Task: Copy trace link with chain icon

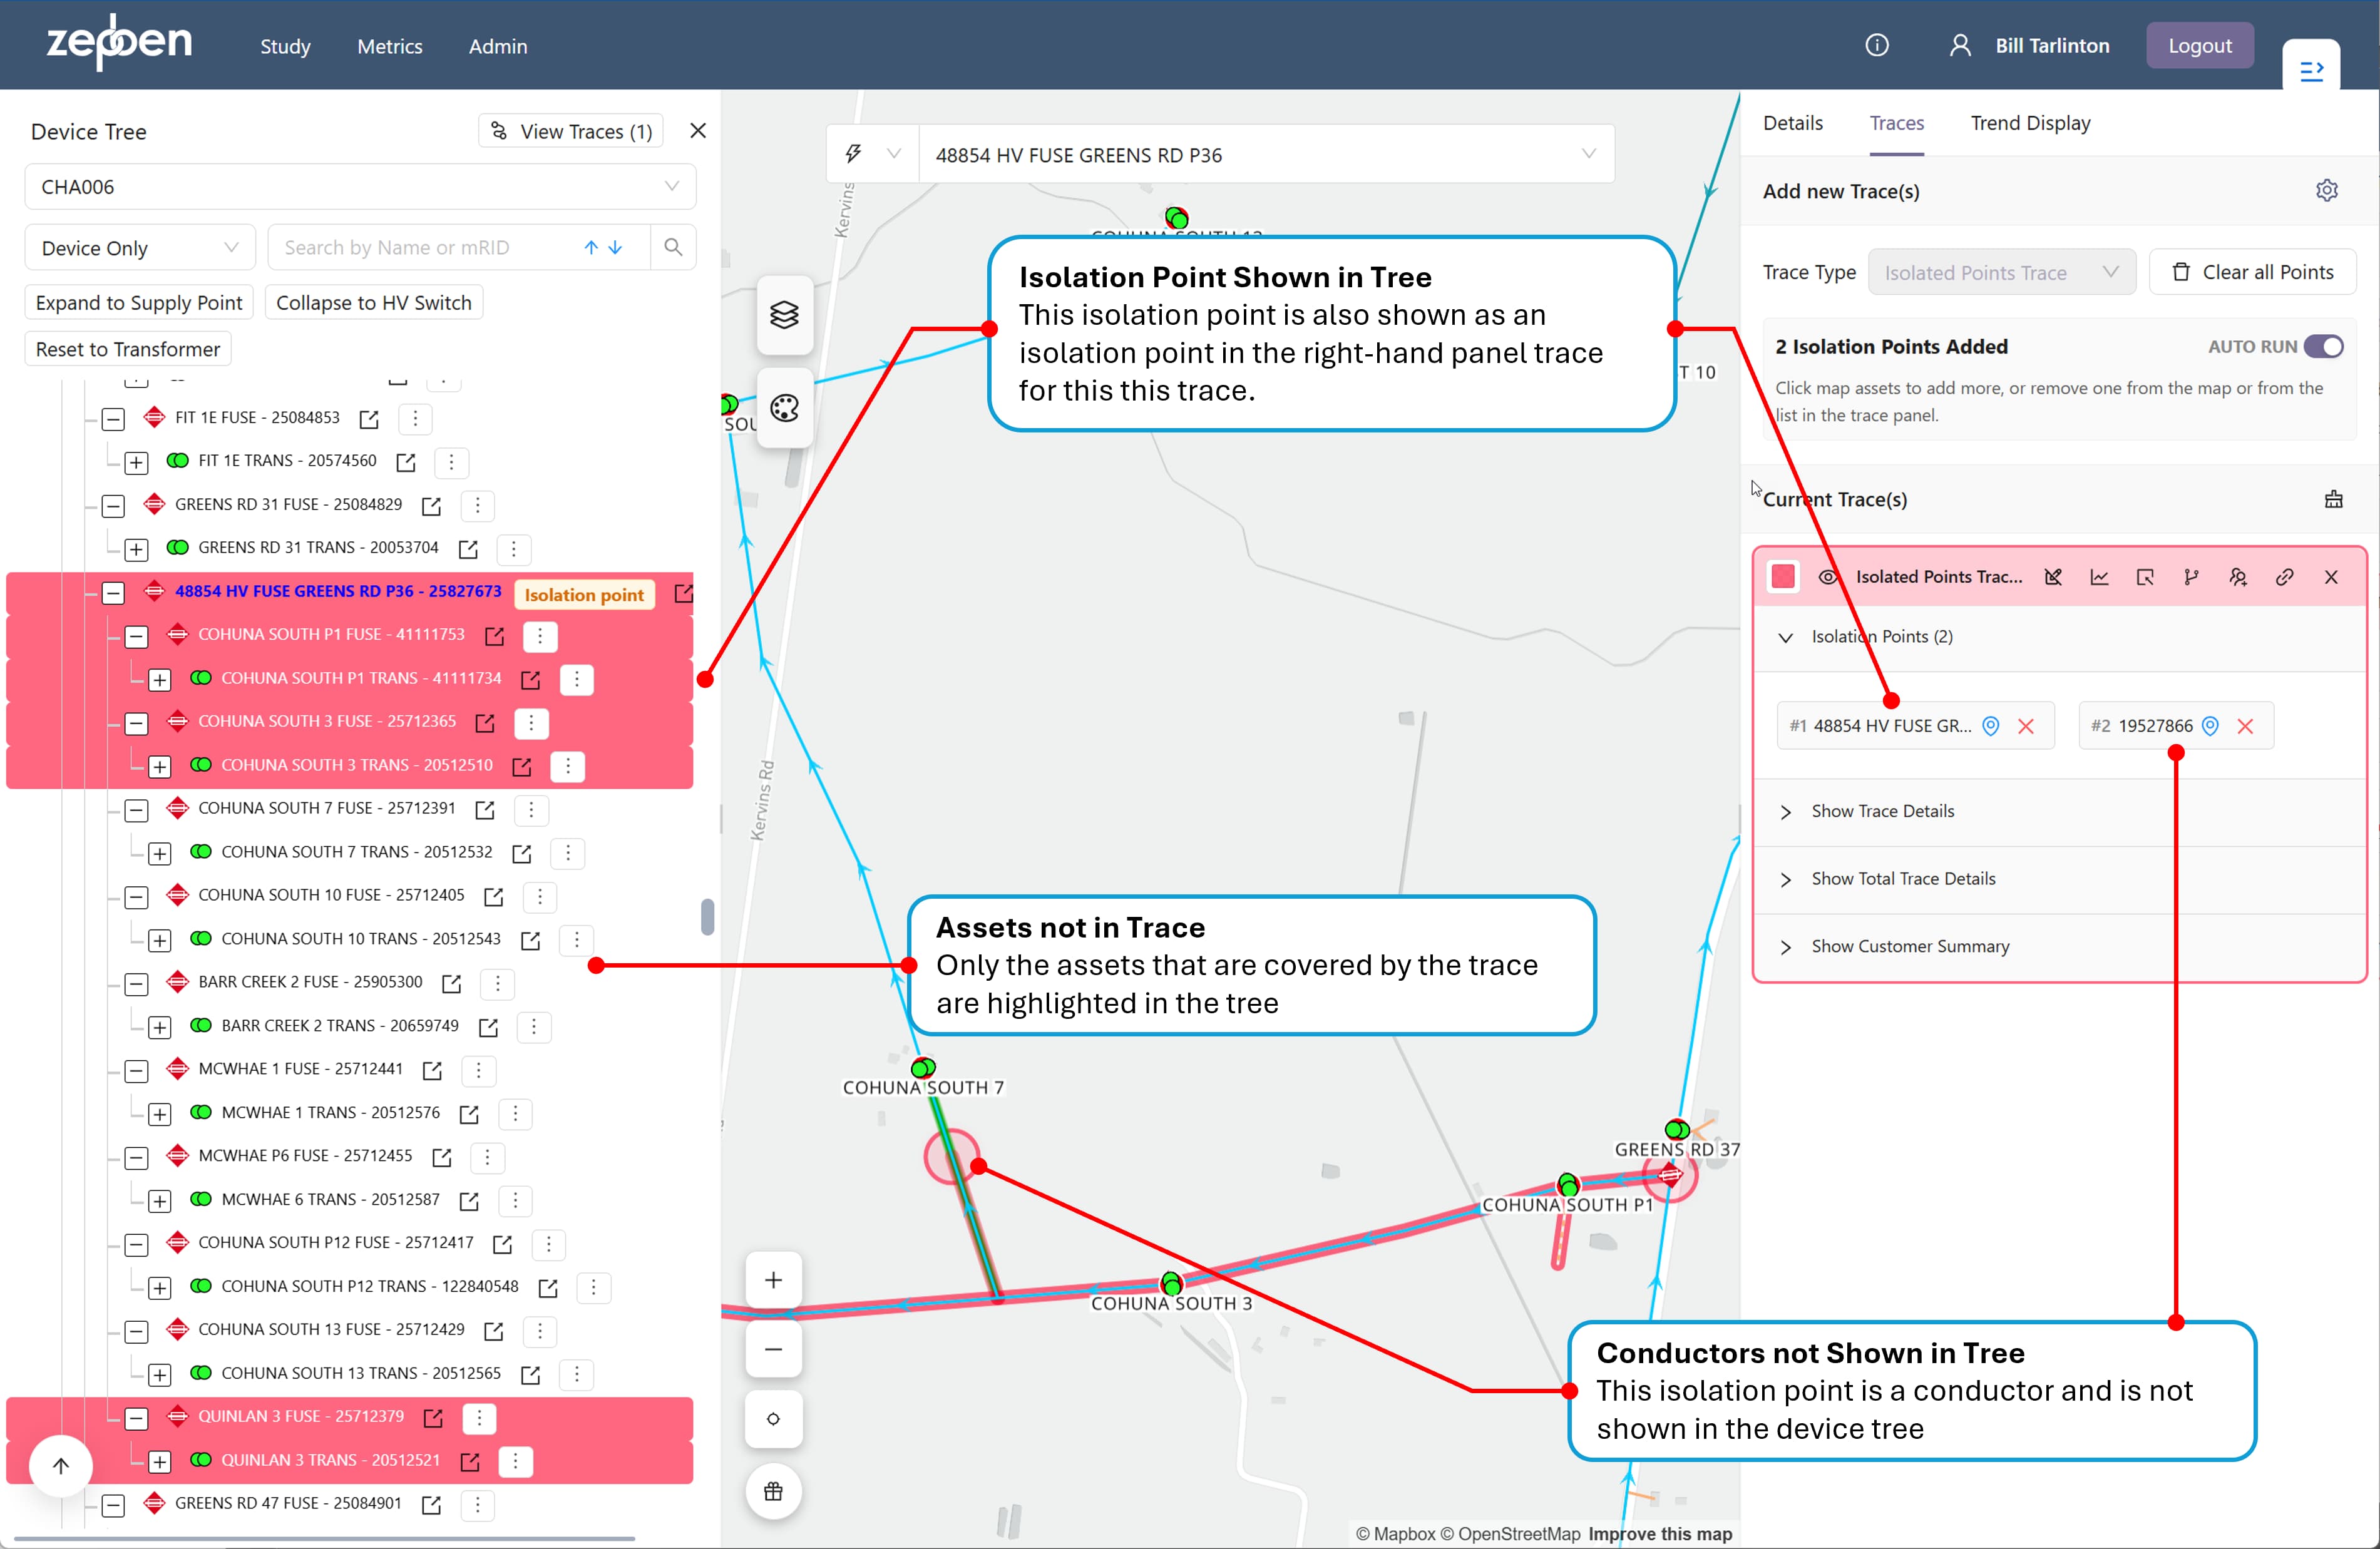Action: (x=2285, y=577)
